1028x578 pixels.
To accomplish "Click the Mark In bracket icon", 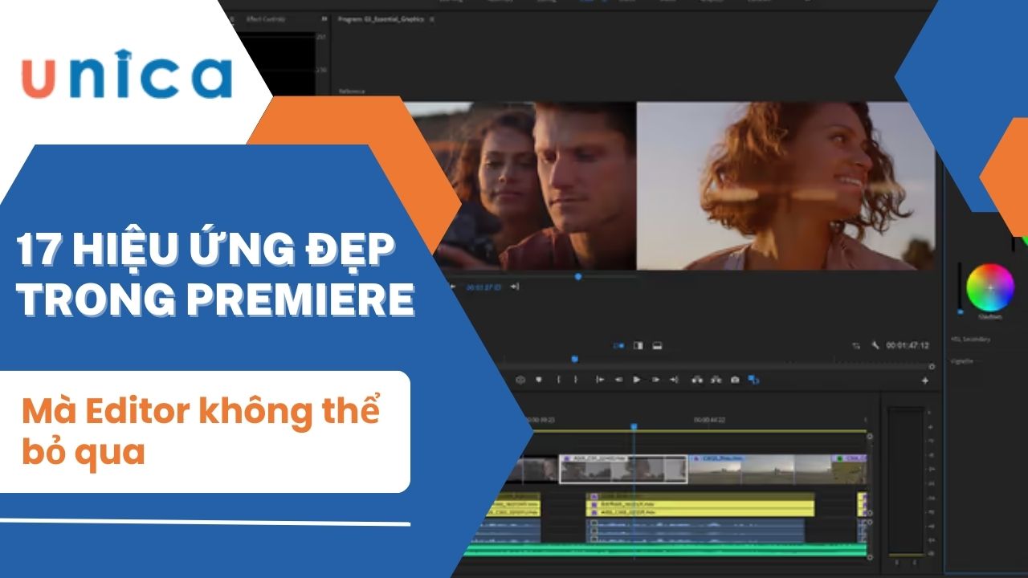I will [559, 380].
